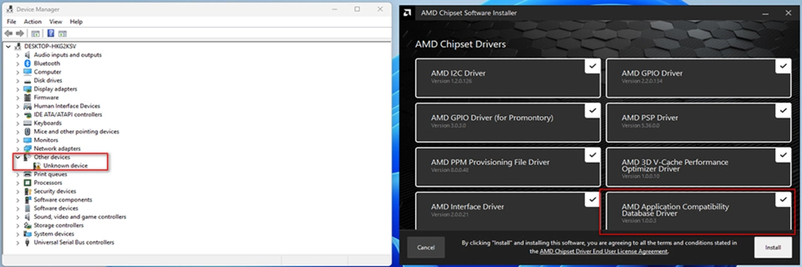Select the Keyboards icon

[x=27, y=123]
